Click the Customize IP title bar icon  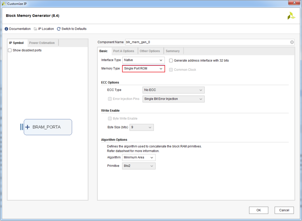tap(4, 4)
